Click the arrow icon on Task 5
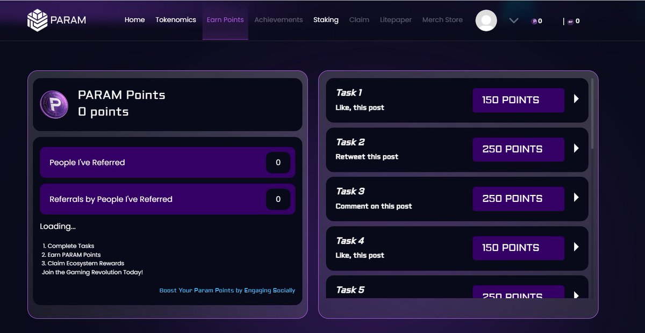The height and width of the screenshot is (333, 645). click(x=577, y=295)
